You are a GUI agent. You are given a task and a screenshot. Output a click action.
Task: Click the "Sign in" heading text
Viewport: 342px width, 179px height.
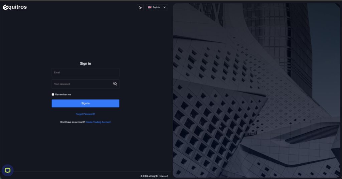pos(85,63)
